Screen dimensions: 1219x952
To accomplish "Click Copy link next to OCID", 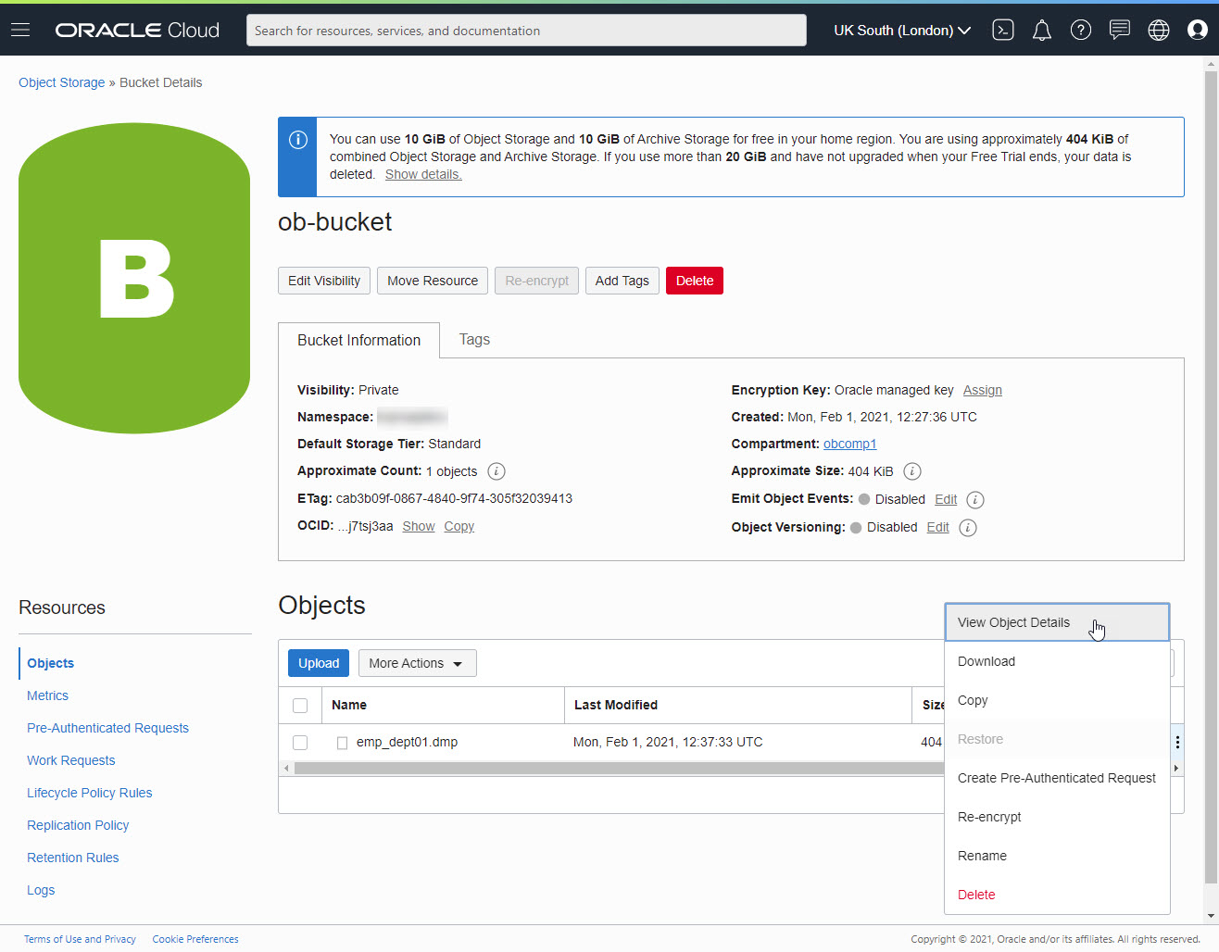I will point(459,526).
